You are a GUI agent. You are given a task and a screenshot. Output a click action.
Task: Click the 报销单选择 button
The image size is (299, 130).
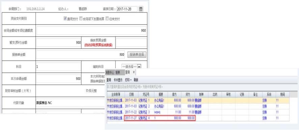click(137, 54)
